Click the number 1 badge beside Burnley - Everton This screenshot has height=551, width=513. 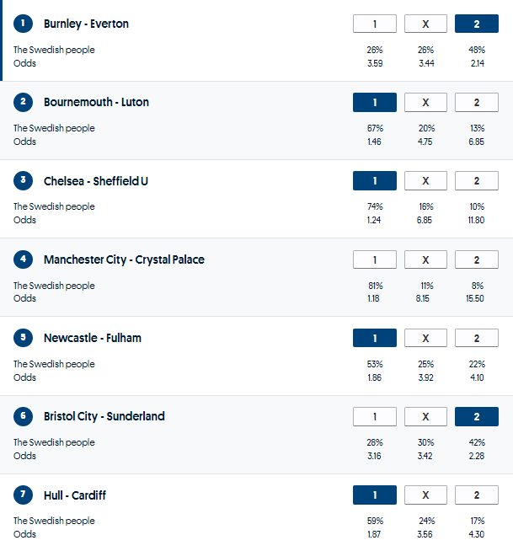(23, 24)
